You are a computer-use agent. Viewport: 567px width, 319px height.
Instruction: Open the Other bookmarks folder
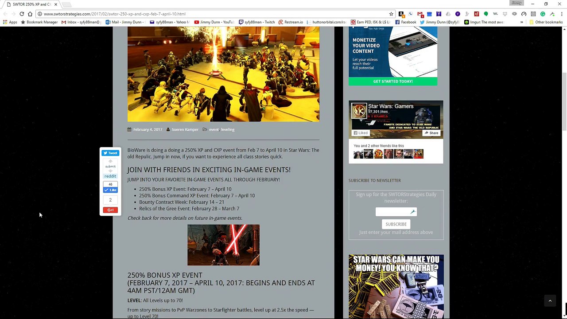[x=546, y=22]
